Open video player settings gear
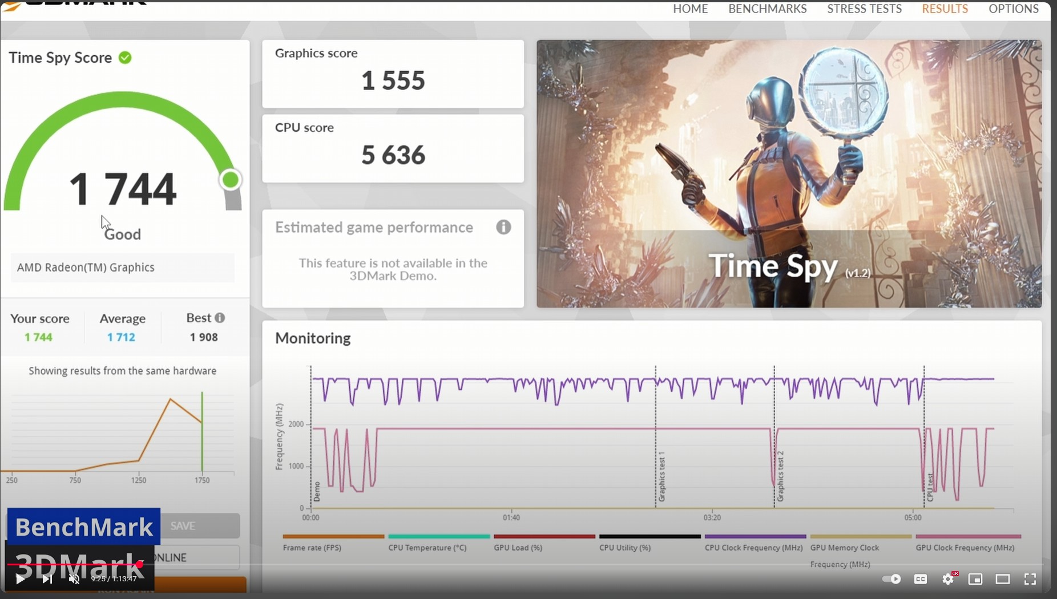The height and width of the screenshot is (599, 1057). tap(948, 579)
